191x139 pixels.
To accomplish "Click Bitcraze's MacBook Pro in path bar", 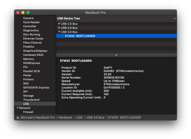I will 38,118.
